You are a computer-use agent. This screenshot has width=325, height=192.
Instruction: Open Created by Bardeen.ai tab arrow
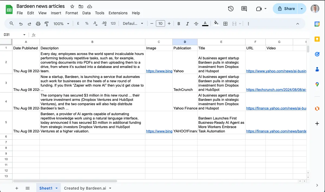110,188
